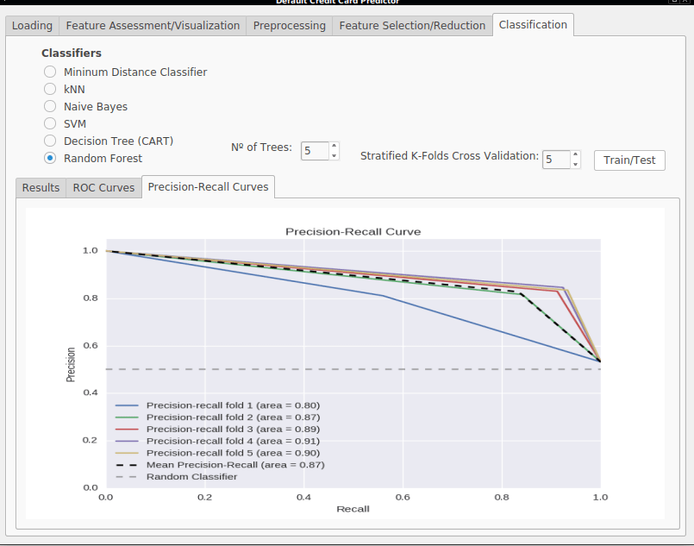Decrement Stratified K-Folds value using down arrow
The height and width of the screenshot is (546, 694).
[575, 164]
